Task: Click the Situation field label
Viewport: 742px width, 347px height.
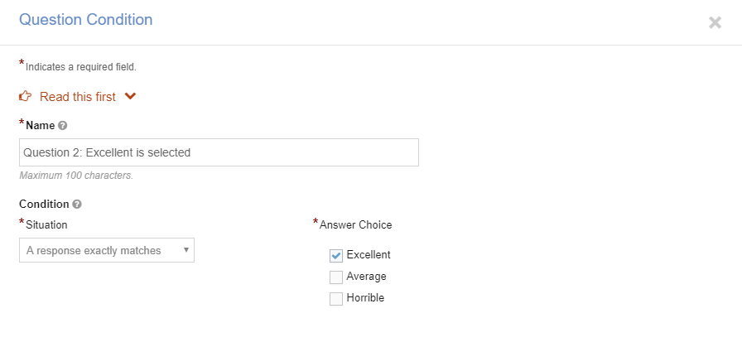Action: (46, 225)
